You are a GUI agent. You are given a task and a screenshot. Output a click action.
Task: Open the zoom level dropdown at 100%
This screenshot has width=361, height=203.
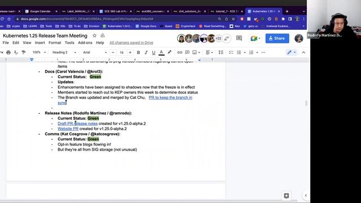point(39,52)
